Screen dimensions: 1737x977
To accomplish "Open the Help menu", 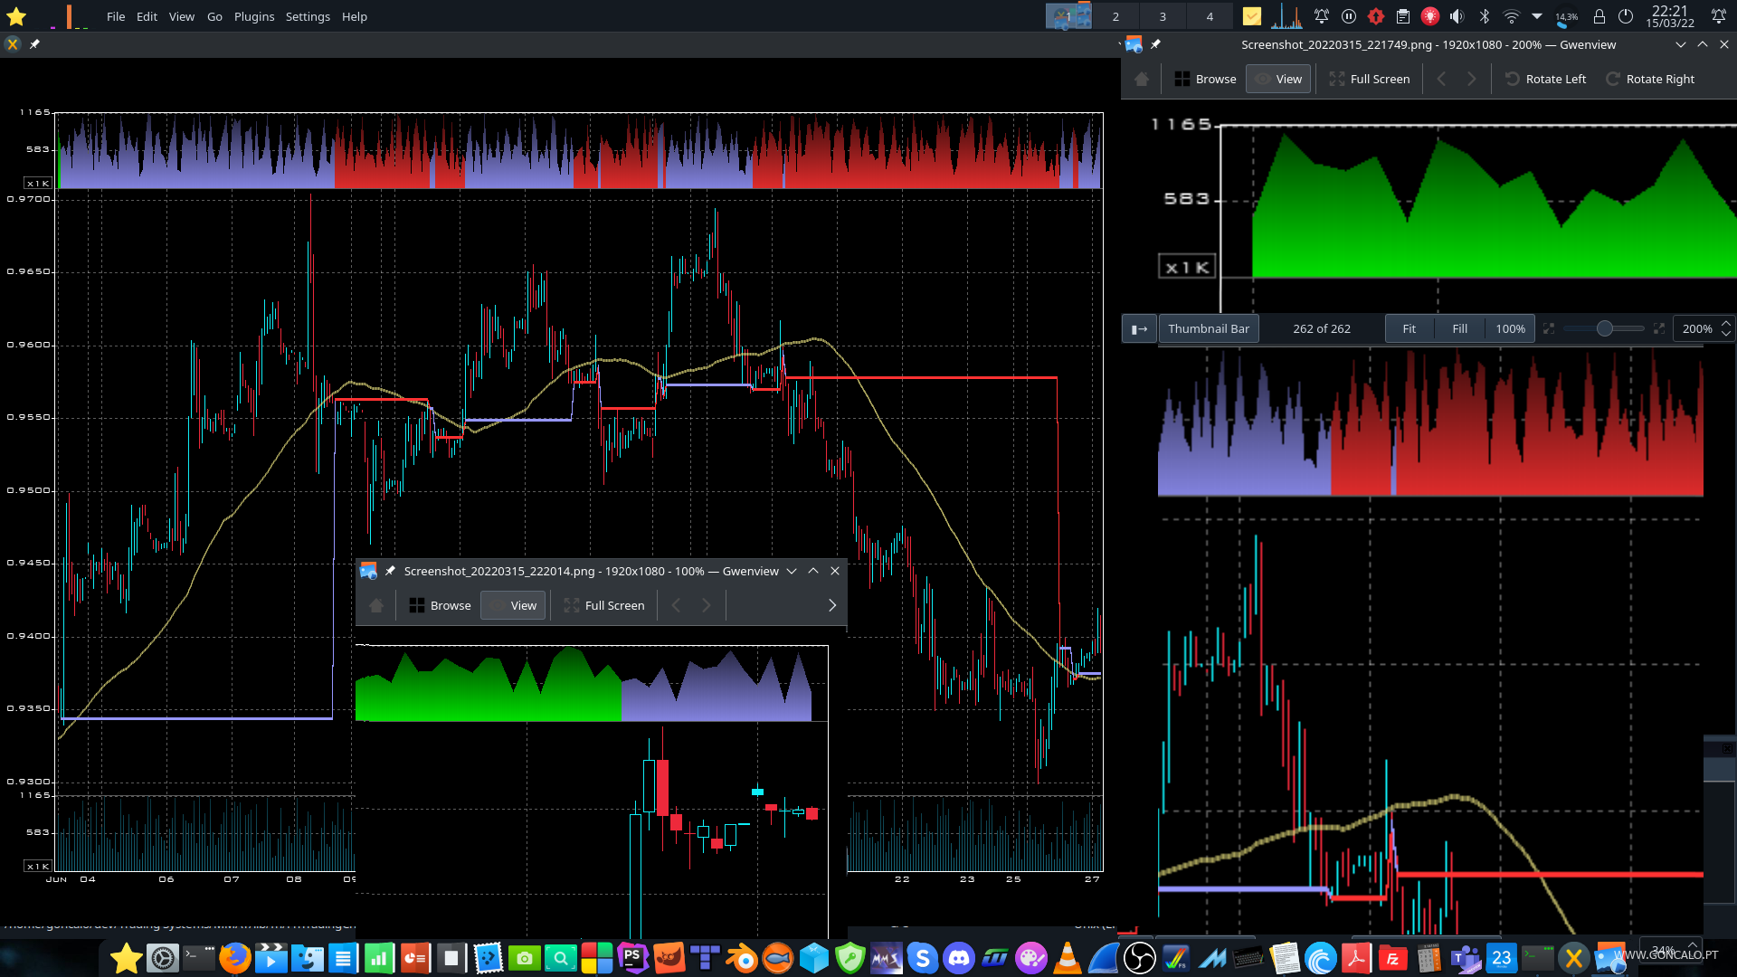I will [x=355, y=16].
